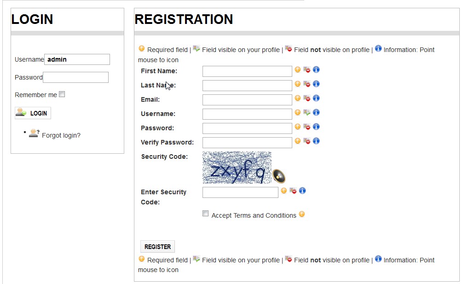Toggle the Remember me checkbox
The image size is (463, 284).
(x=62, y=94)
